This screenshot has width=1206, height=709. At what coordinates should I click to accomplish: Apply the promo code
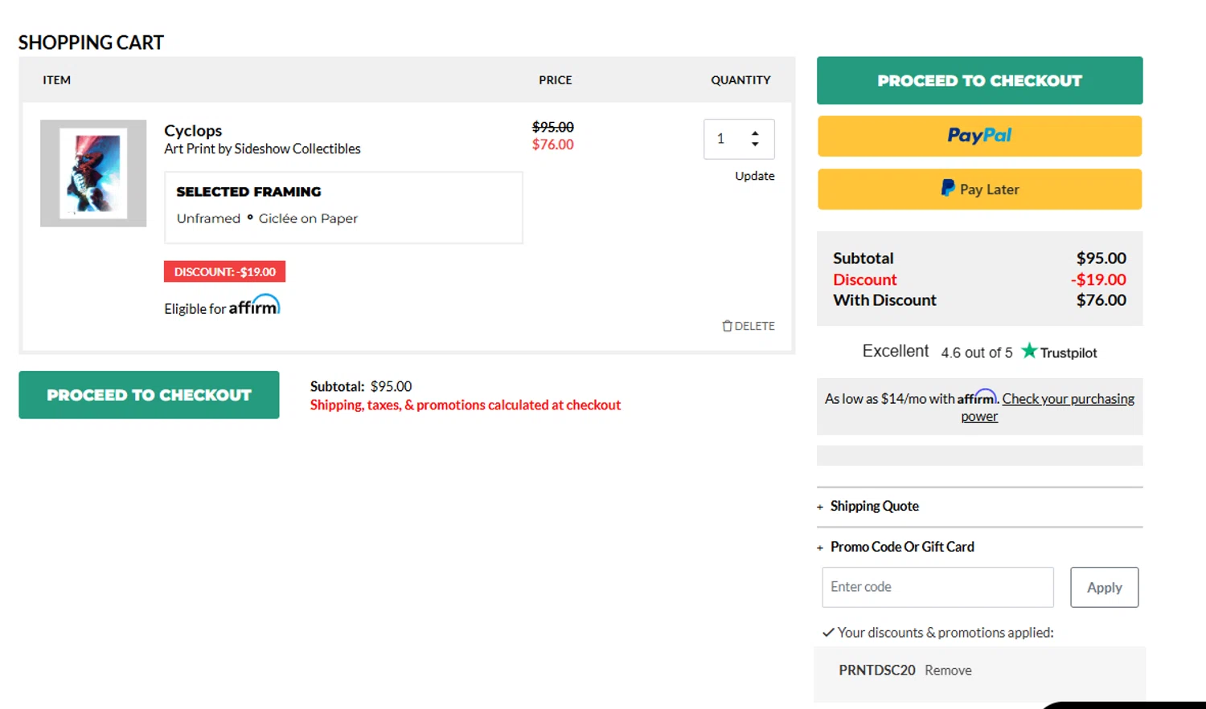click(1104, 588)
